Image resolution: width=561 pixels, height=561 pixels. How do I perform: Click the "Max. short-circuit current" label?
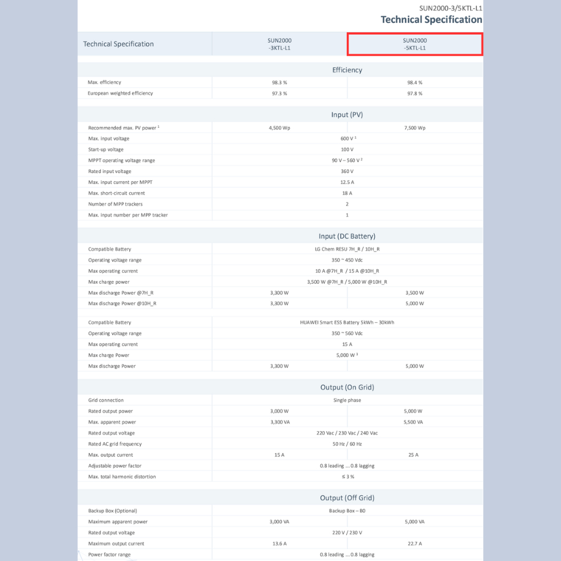(117, 193)
